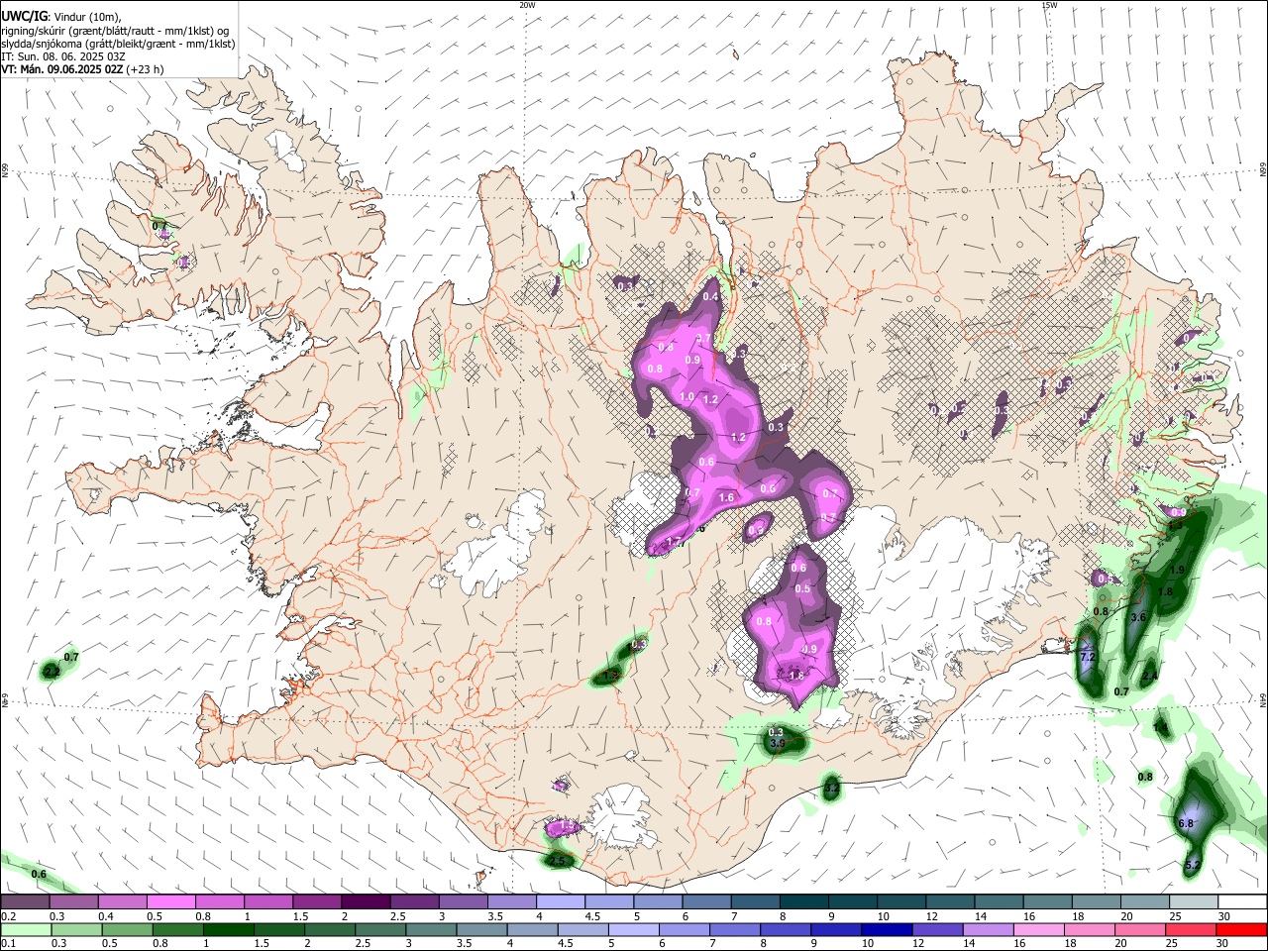Click the swatch between 0.1 and 0.3 in bottom legend
Viewport: 1268px width, 951px height.
(26, 929)
